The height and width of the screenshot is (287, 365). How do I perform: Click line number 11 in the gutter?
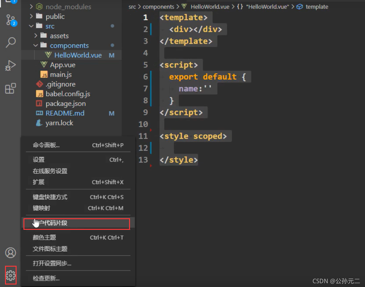point(143,136)
